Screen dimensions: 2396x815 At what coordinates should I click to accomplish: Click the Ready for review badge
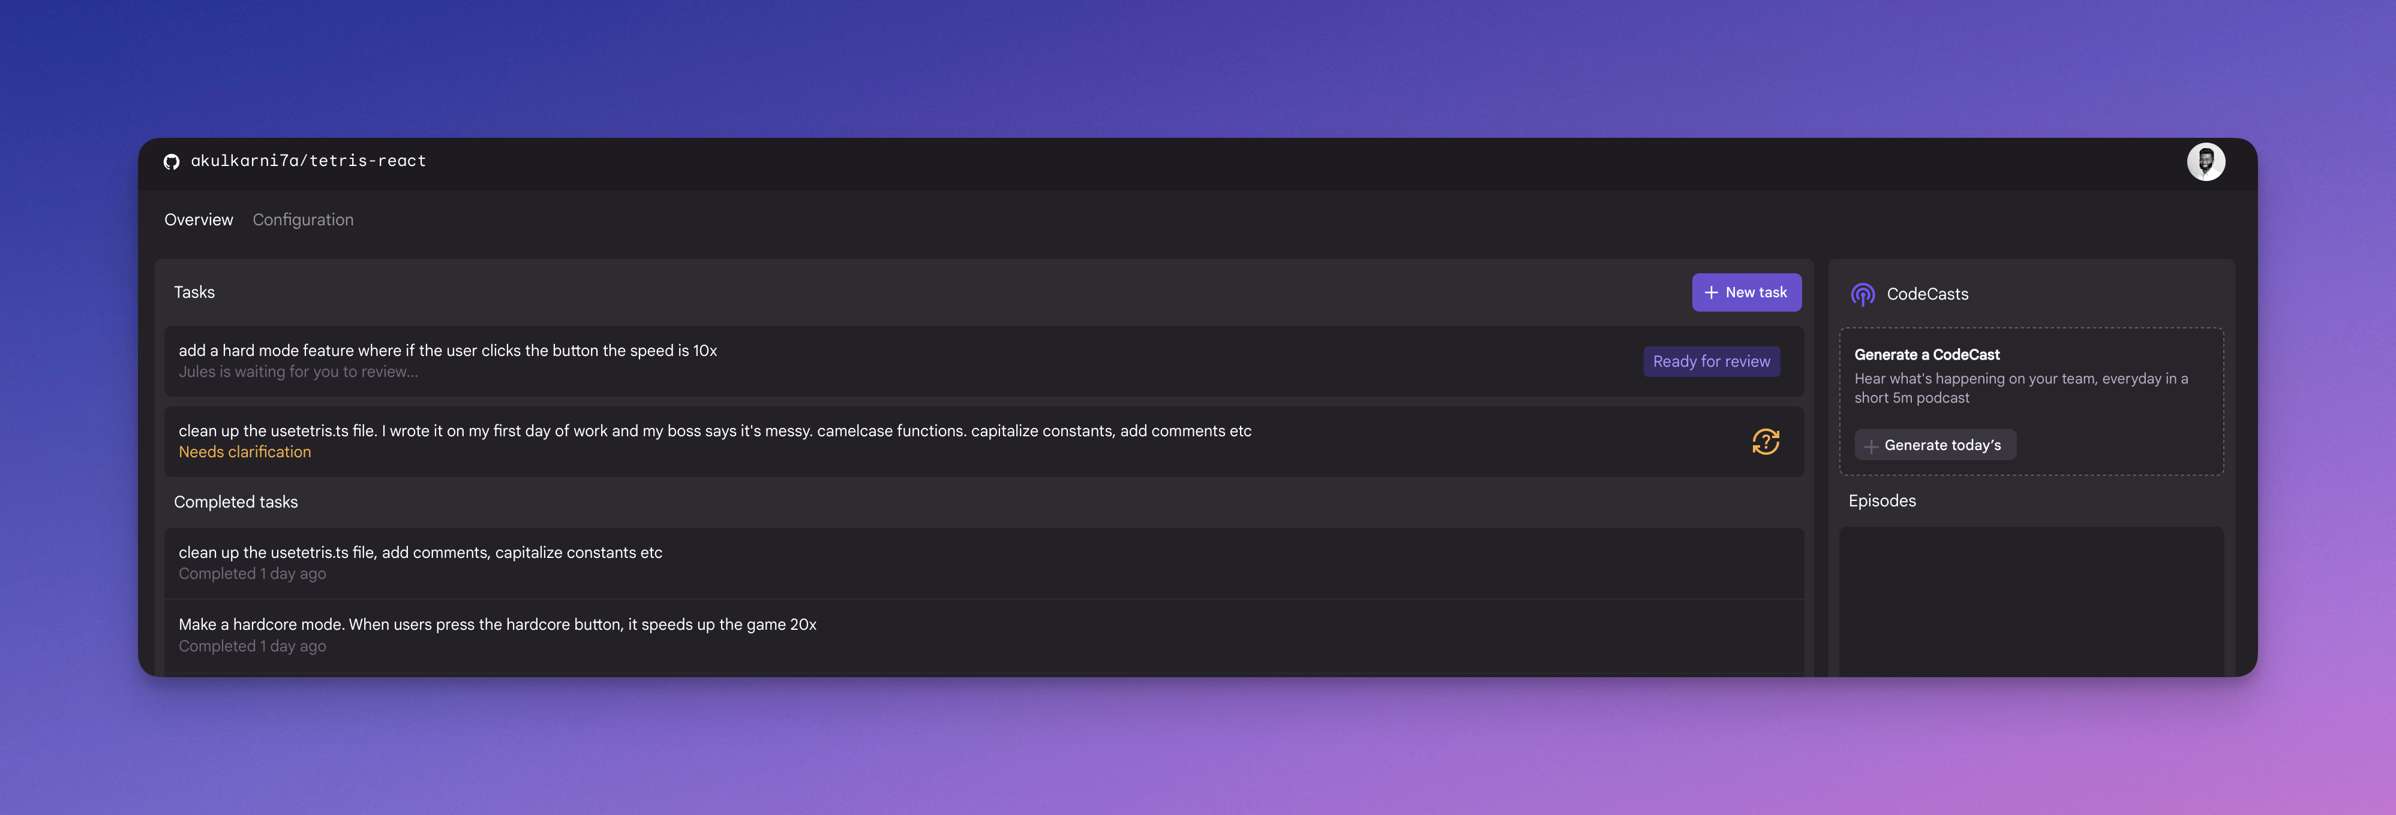point(1712,361)
